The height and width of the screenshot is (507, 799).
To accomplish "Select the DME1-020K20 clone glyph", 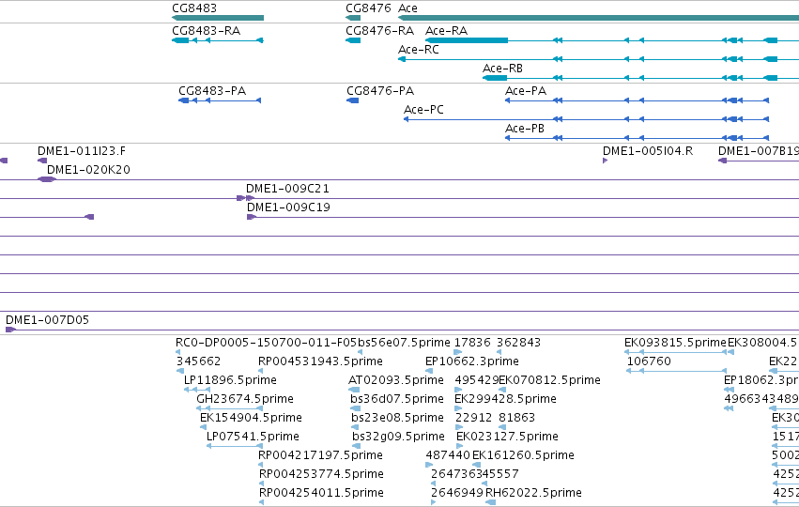I will click(x=47, y=179).
